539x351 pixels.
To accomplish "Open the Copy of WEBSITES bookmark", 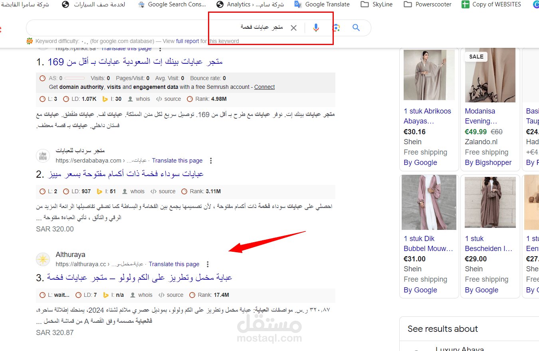I will (491, 4).
